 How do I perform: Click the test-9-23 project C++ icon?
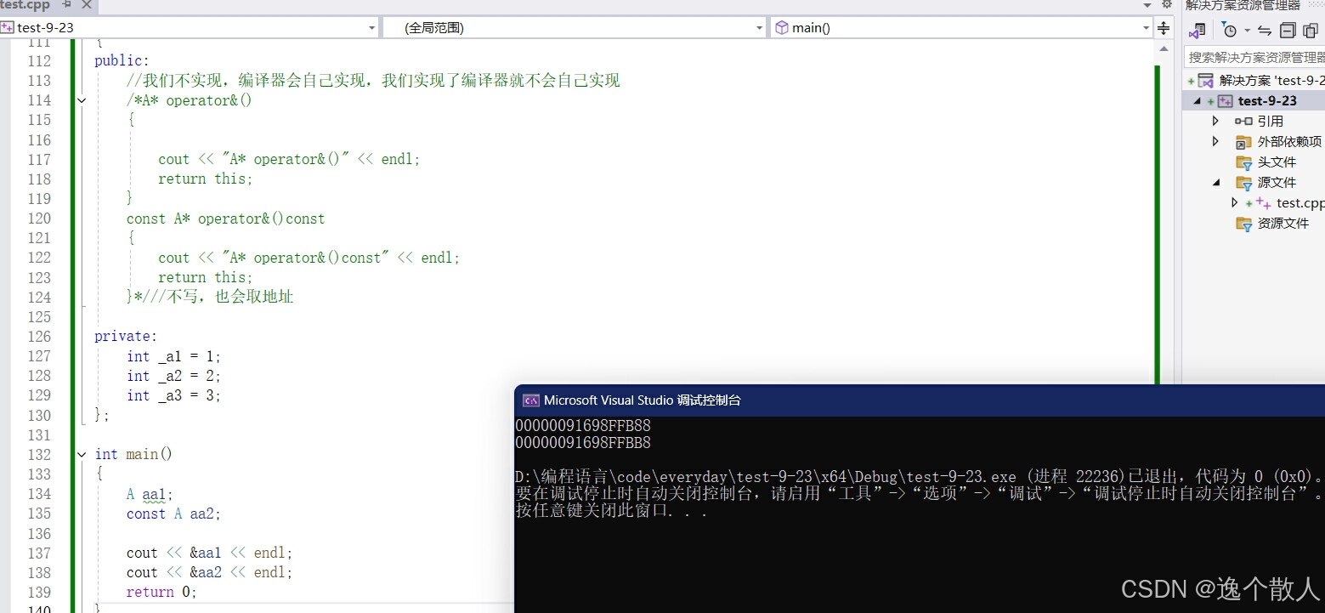(1225, 100)
